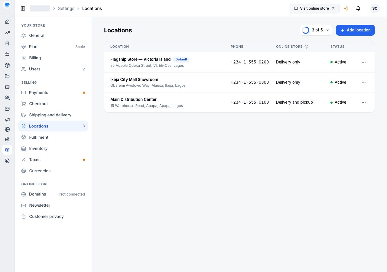Go to General settings

53,36
